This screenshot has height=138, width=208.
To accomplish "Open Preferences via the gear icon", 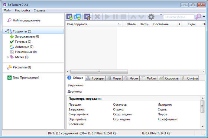I will [151, 17].
